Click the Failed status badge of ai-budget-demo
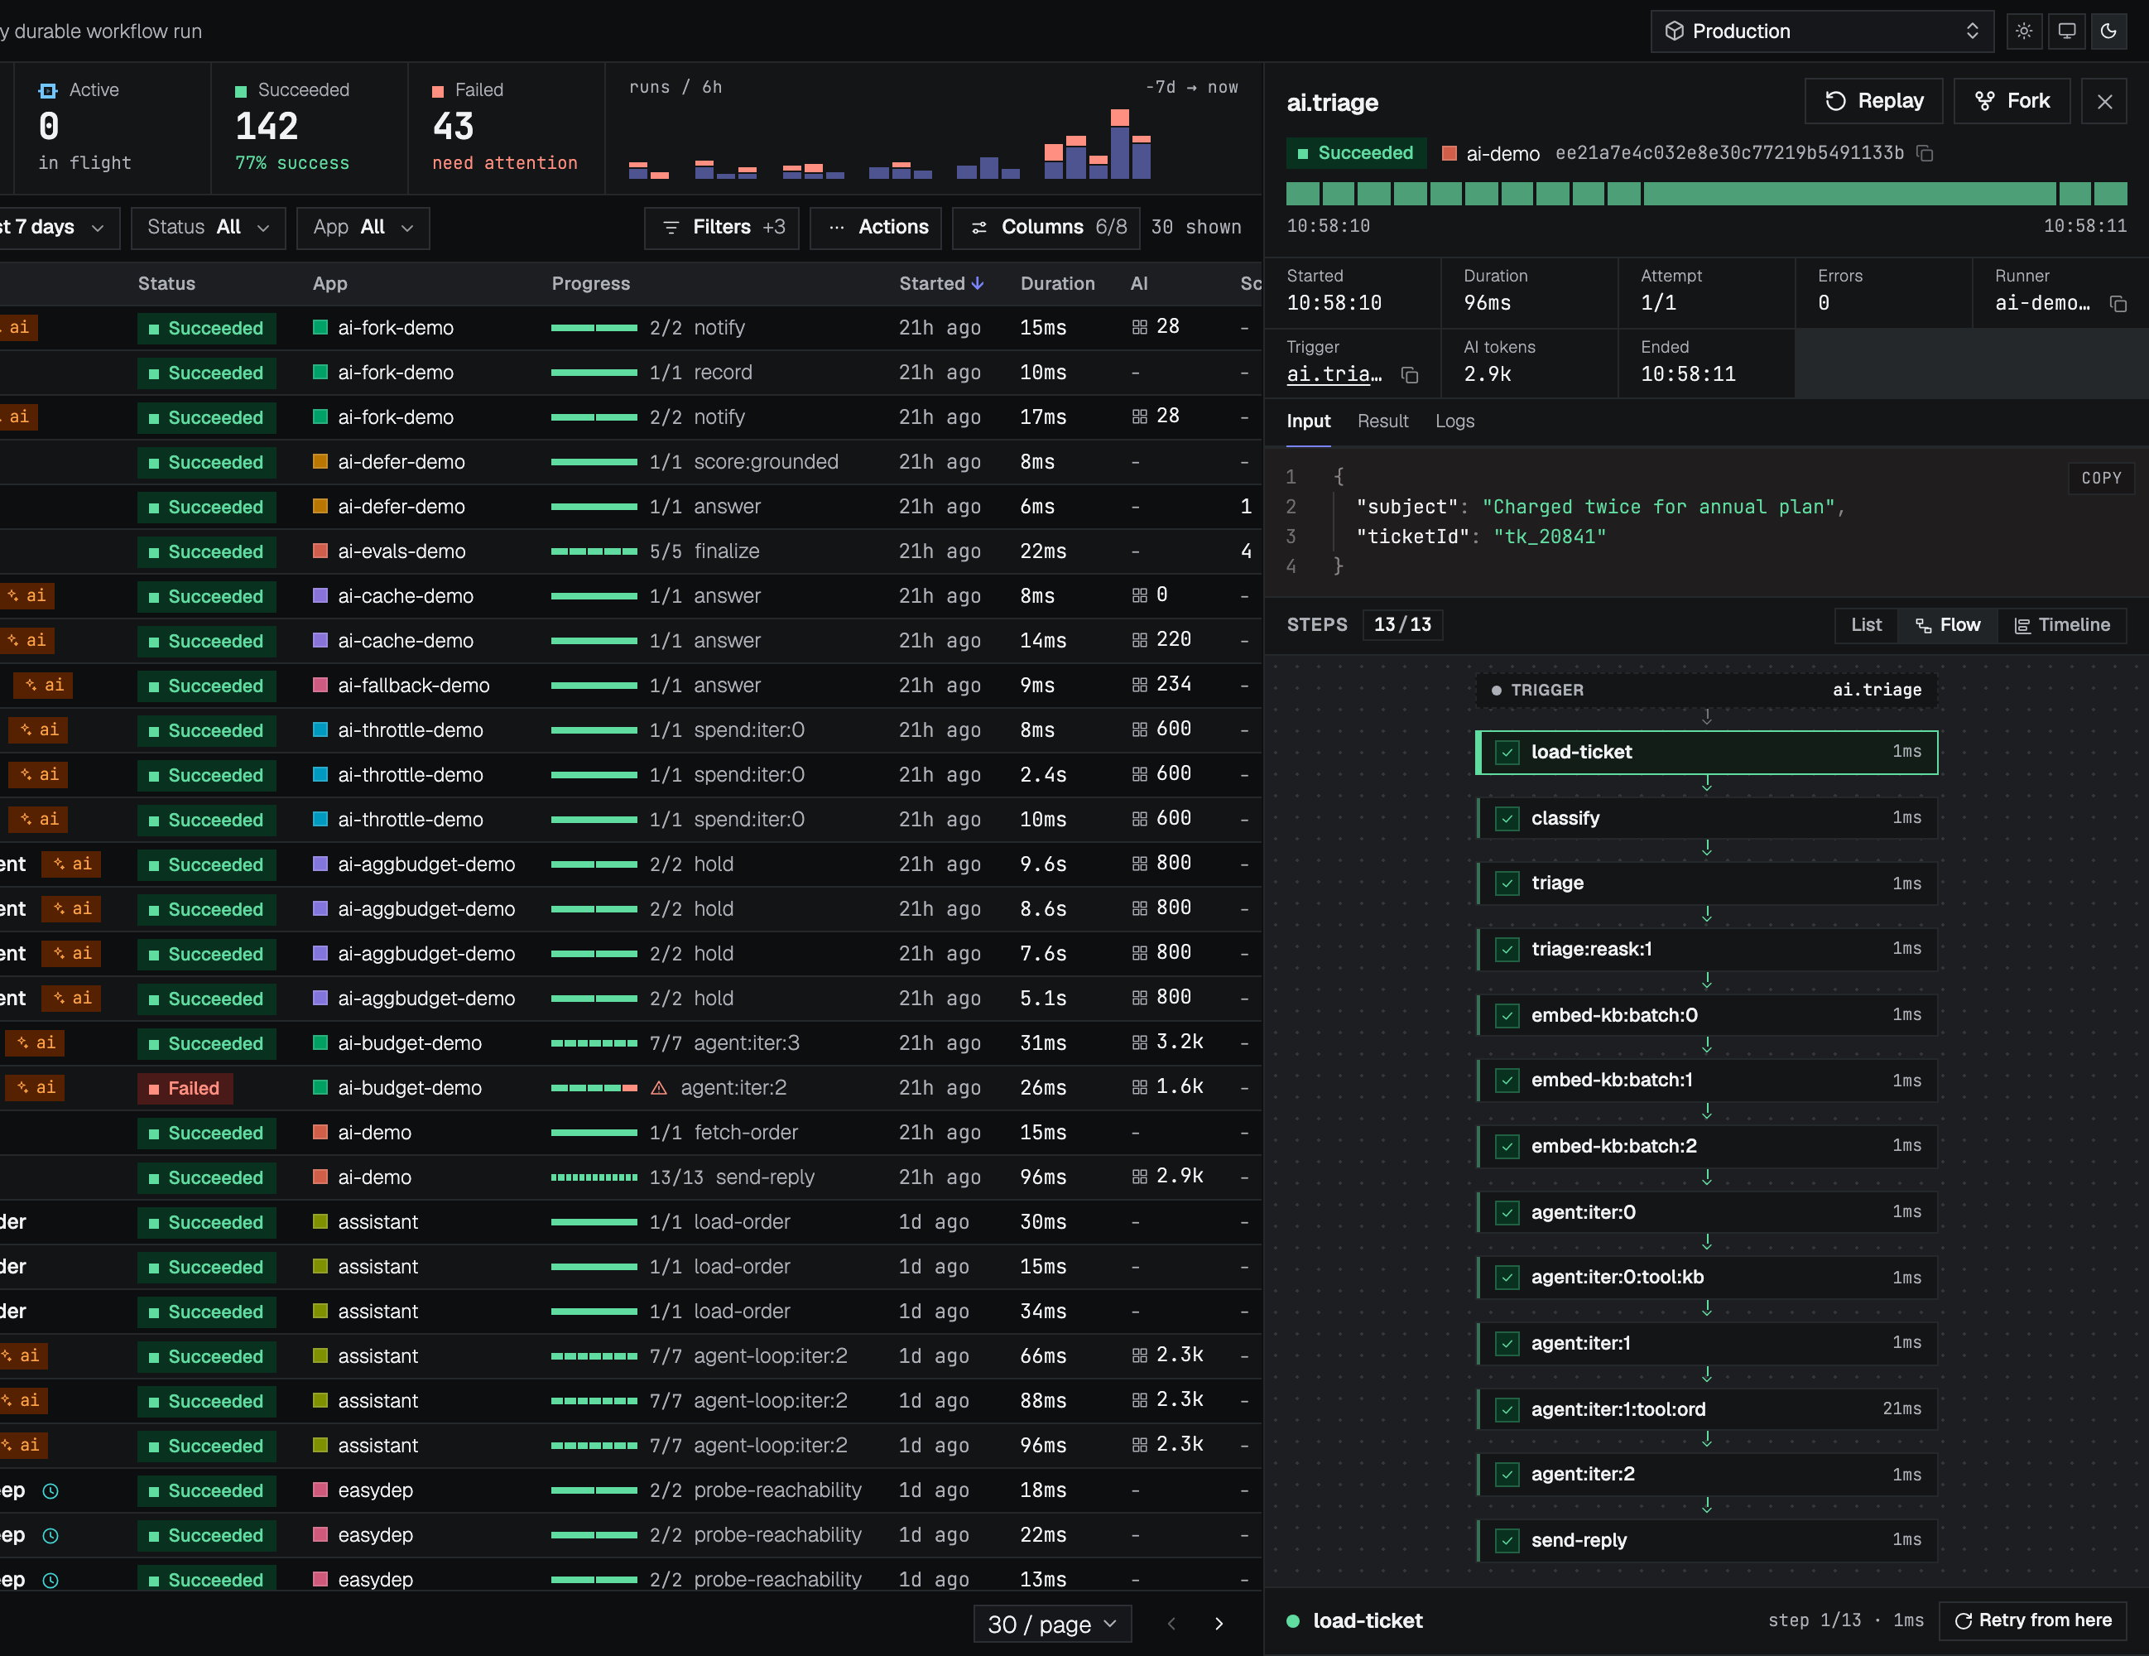This screenshot has height=1656, width=2149. (184, 1088)
